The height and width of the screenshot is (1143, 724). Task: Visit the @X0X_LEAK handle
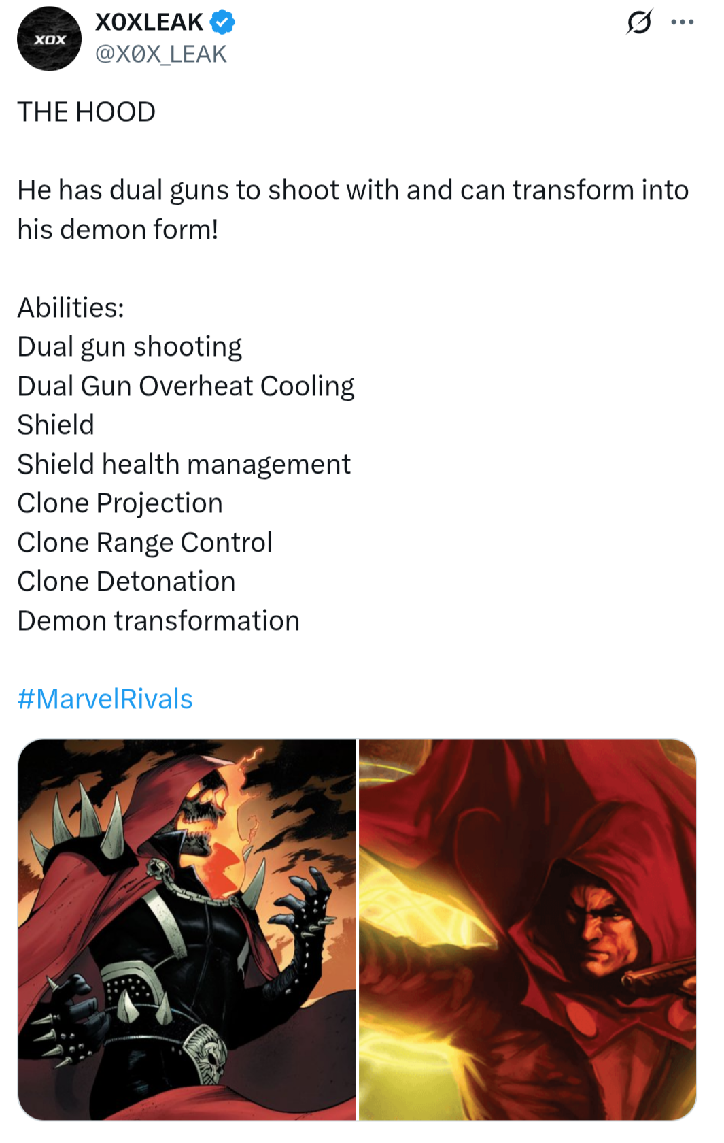pos(161,54)
